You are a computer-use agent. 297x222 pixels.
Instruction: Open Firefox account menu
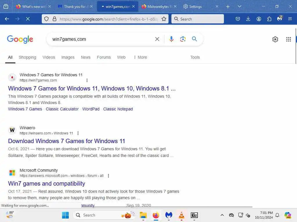pos(259,19)
